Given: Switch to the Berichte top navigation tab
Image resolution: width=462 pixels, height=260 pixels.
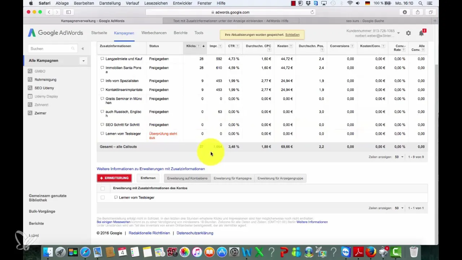Looking at the screenshot, I should (x=180, y=33).
